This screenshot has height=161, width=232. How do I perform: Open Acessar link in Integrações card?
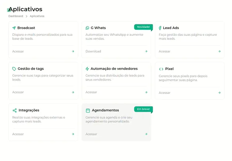point(18,134)
